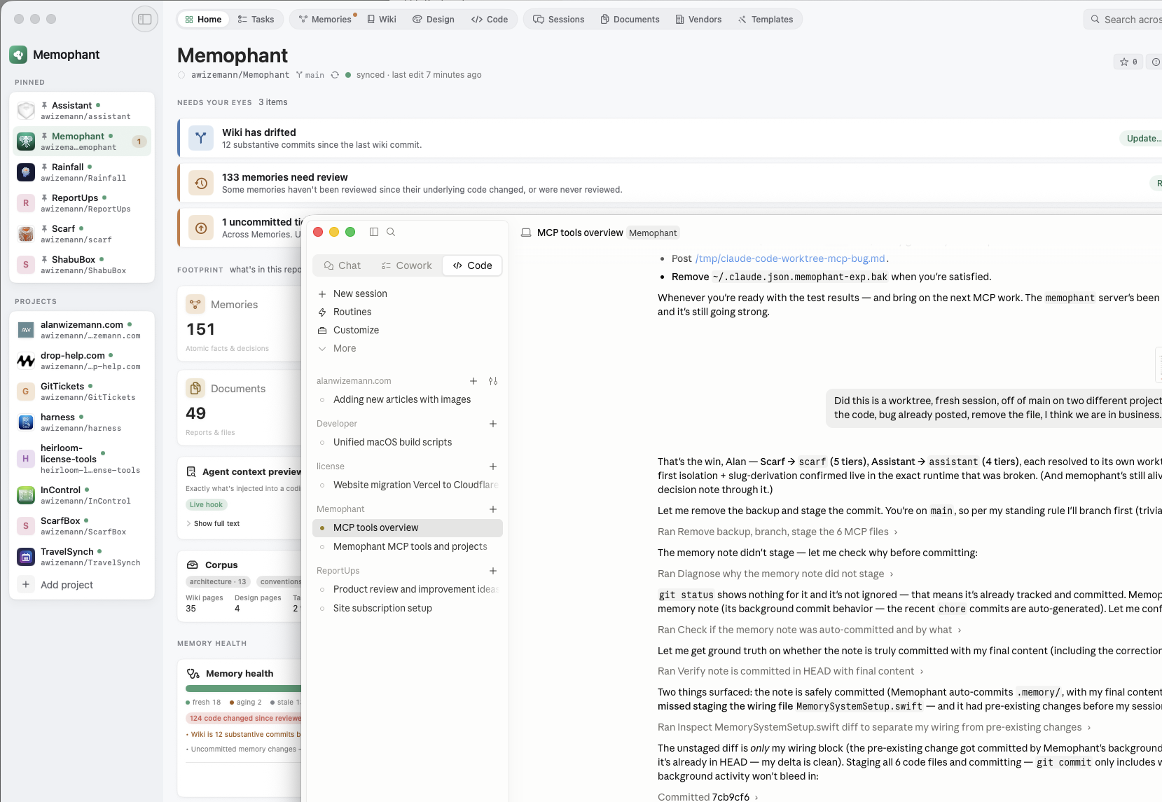
Task: Switch Claude to Chat mode
Action: 343,265
